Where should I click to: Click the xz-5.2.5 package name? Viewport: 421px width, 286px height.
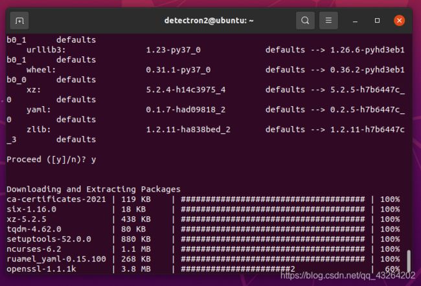click(x=27, y=219)
